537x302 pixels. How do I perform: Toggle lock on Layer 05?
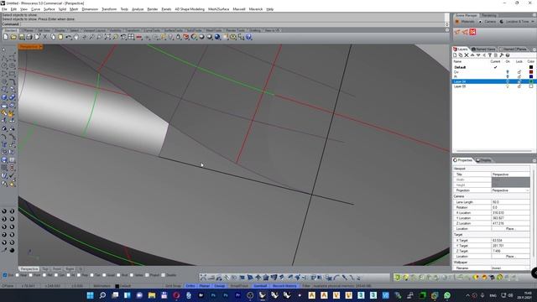tap(519, 86)
